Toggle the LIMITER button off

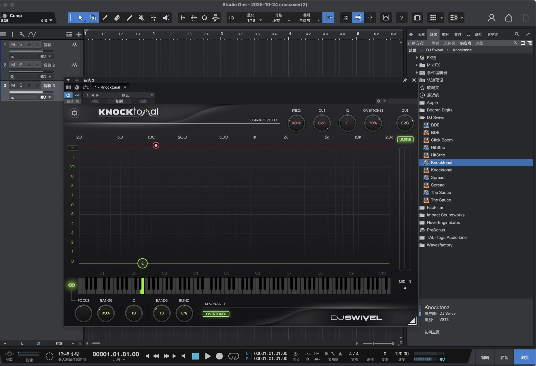405,139
